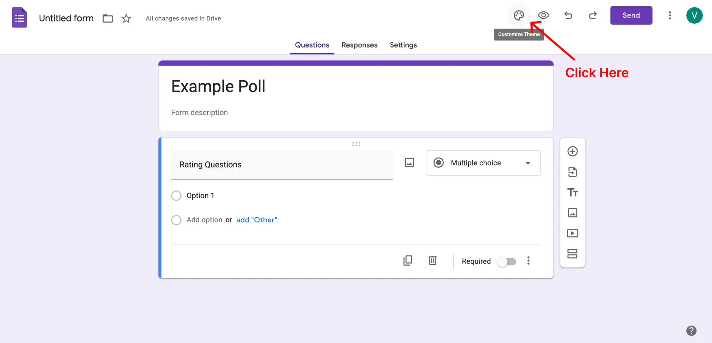Image resolution: width=712 pixels, height=343 pixels.
Task: Edit the Rating Questions title field
Action: pyautogui.click(x=282, y=165)
